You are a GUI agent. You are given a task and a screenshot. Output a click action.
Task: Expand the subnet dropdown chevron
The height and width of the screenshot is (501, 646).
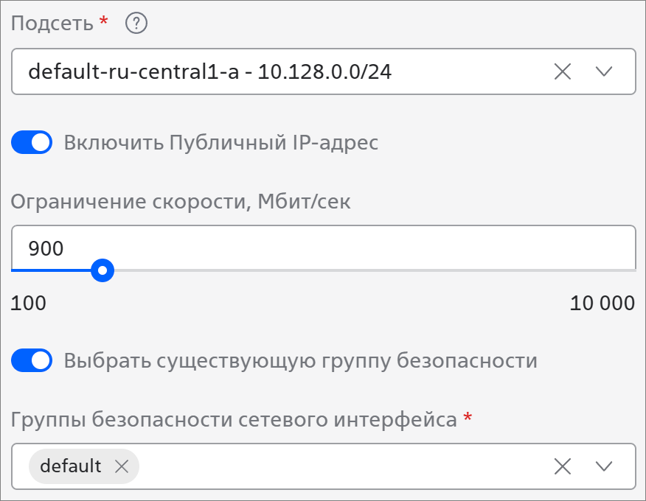(604, 71)
